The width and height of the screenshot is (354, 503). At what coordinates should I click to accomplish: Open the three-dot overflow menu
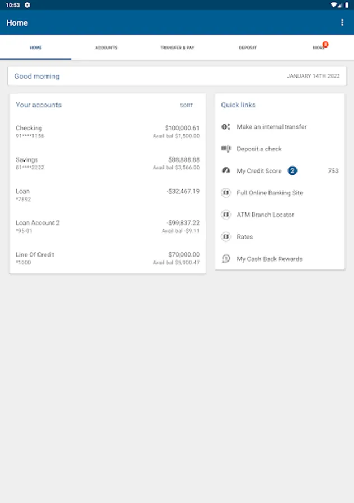coord(342,22)
